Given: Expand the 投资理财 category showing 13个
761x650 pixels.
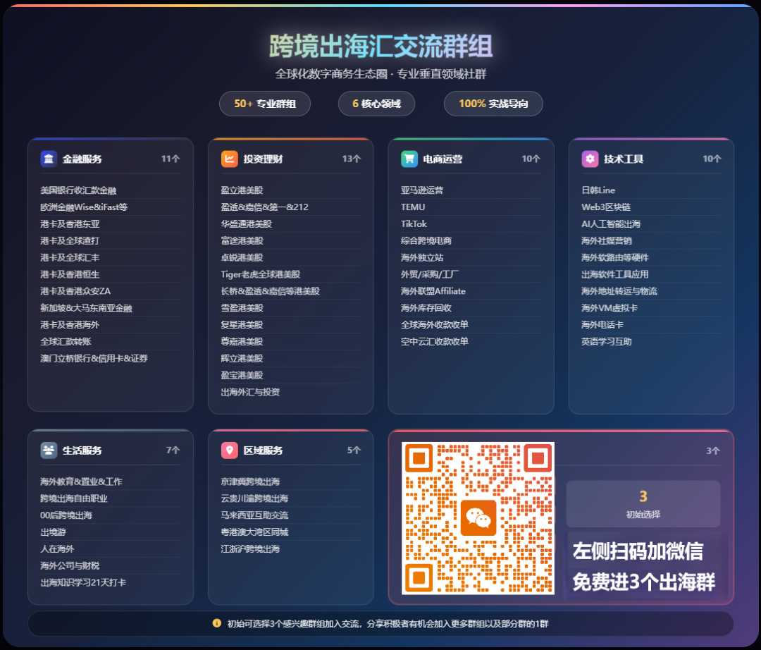Looking at the screenshot, I should click(x=290, y=159).
